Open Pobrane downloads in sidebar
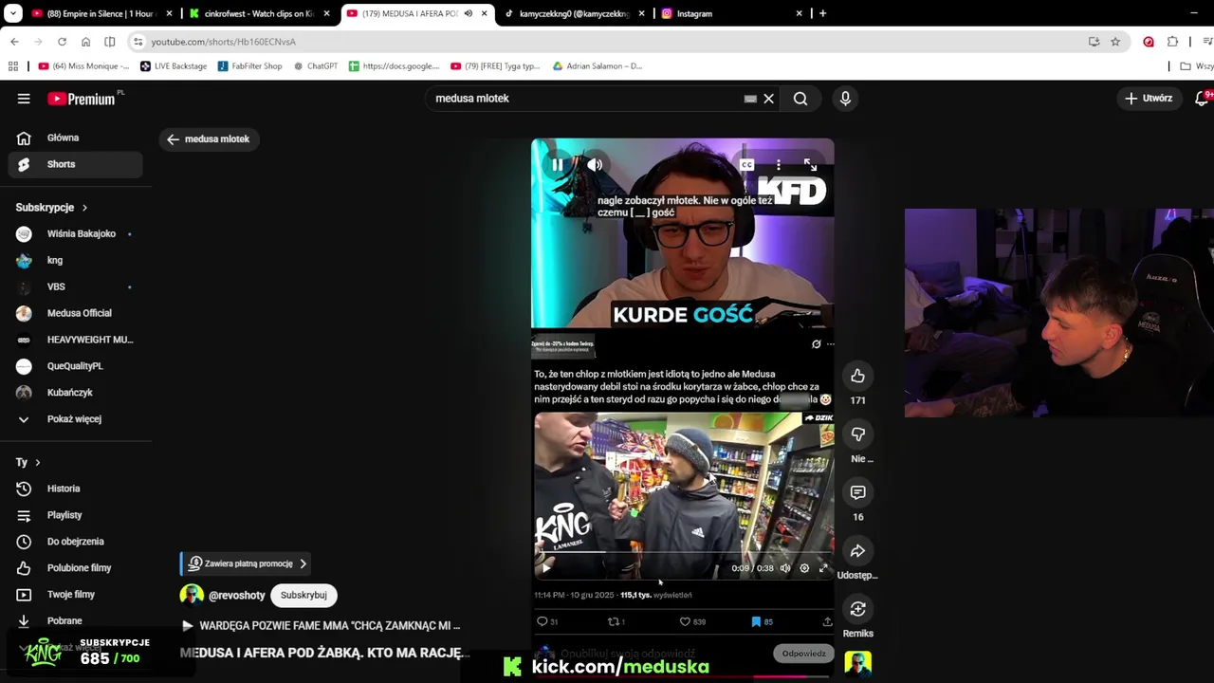The width and height of the screenshot is (1214, 683). click(x=76, y=621)
